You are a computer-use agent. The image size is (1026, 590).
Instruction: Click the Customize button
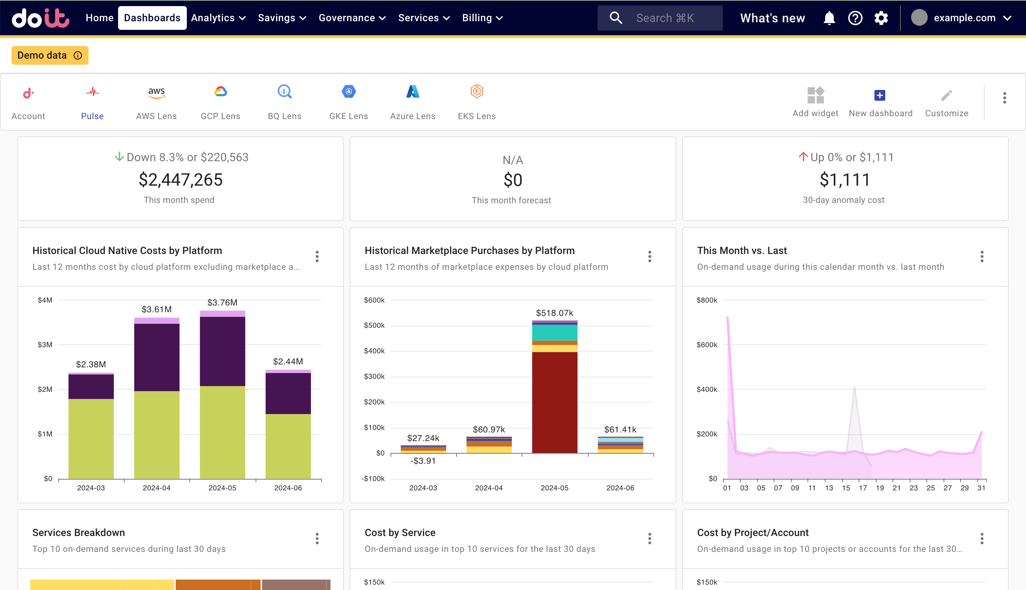pyautogui.click(x=946, y=102)
